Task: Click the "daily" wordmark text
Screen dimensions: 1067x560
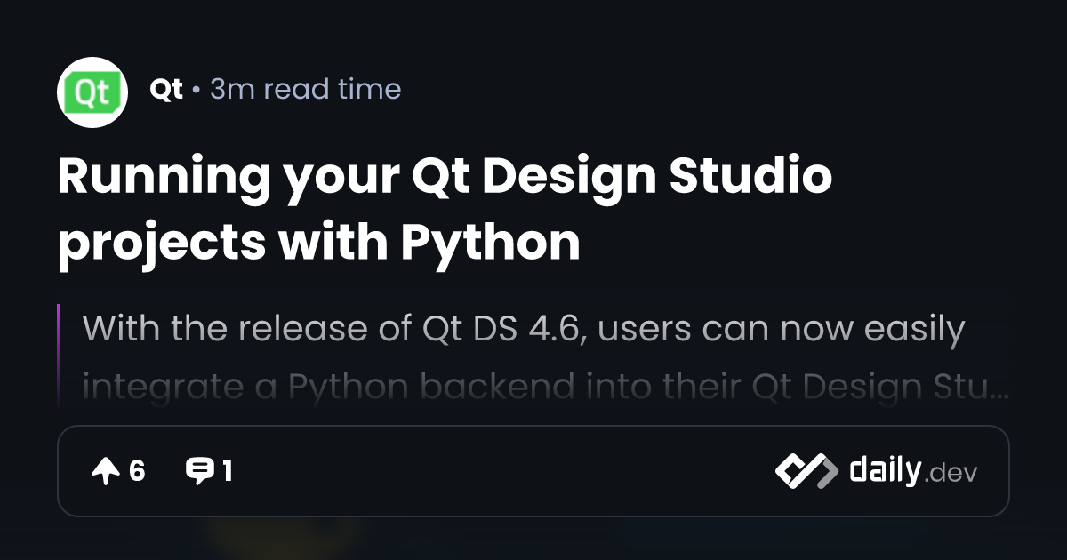Action: coord(885,471)
